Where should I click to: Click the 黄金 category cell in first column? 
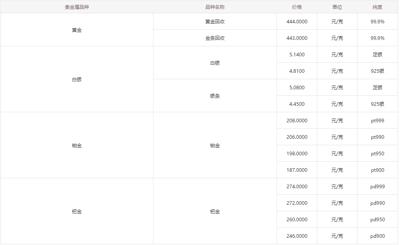point(76,30)
